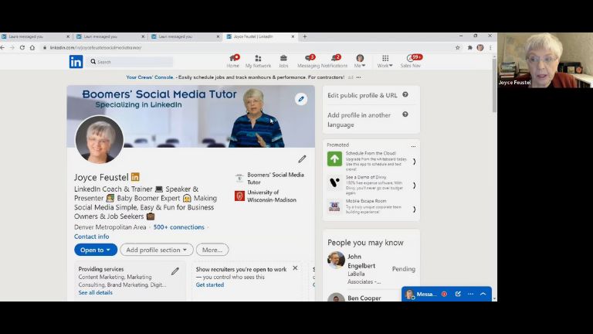Click LinkedIn premium badge next to name

(135, 177)
